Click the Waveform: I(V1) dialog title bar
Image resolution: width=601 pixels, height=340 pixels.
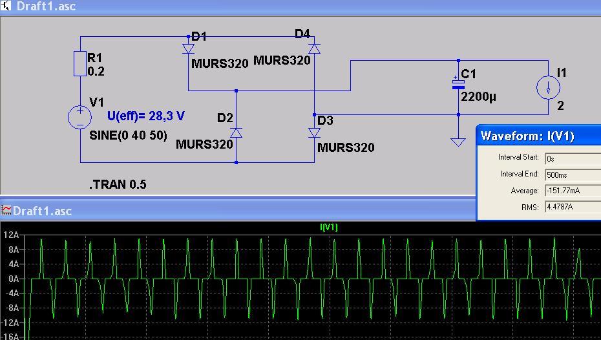click(x=538, y=136)
